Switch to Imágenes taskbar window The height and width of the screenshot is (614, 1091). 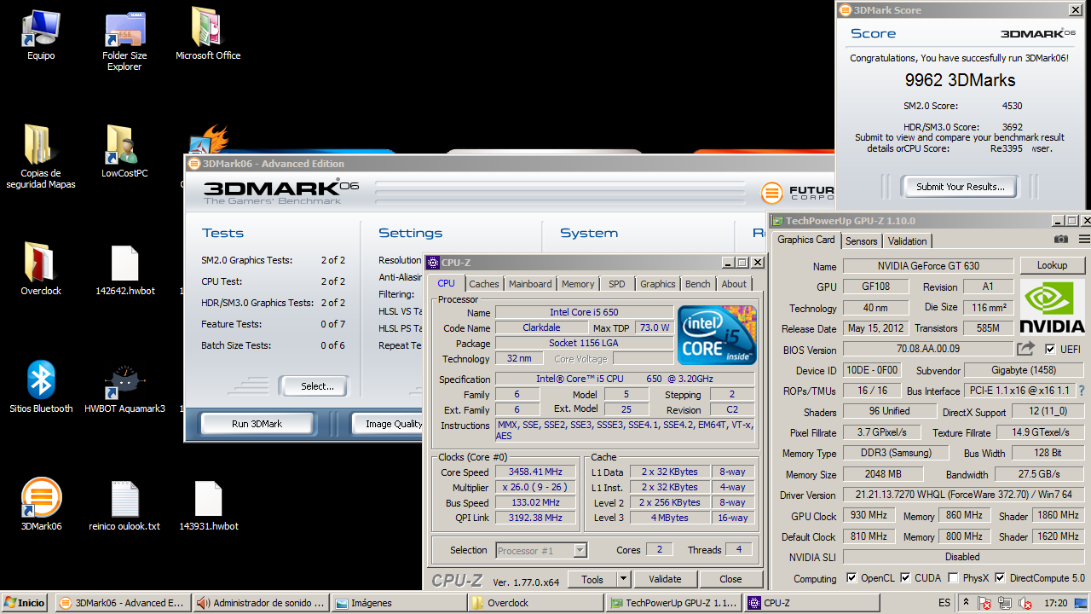click(x=398, y=603)
